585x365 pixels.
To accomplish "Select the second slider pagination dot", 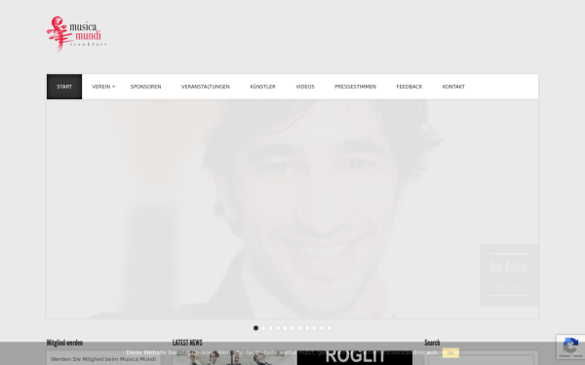I will (x=263, y=328).
